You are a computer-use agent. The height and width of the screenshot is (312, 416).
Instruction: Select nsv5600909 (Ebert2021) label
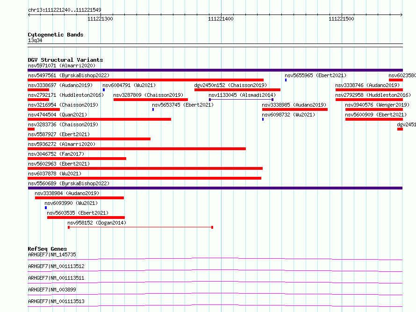[376, 115]
